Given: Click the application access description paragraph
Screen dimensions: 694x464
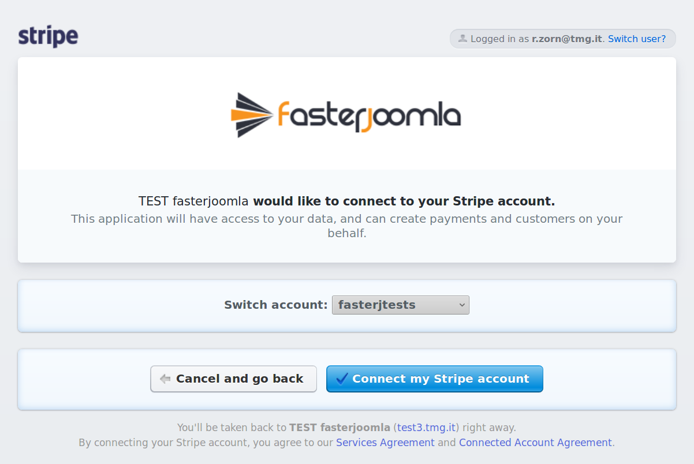Looking at the screenshot, I should [x=347, y=226].
